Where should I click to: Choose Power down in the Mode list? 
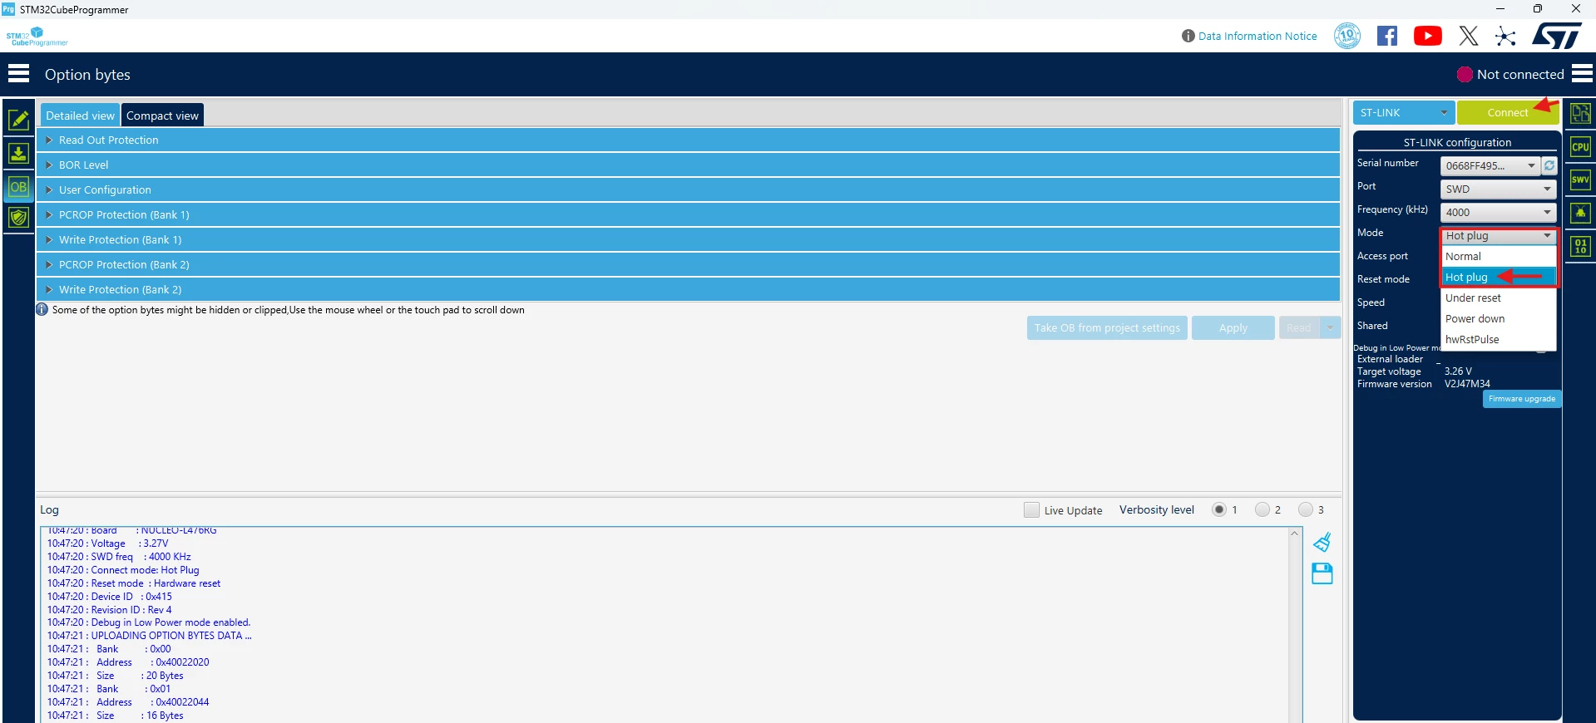(1498, 319)
